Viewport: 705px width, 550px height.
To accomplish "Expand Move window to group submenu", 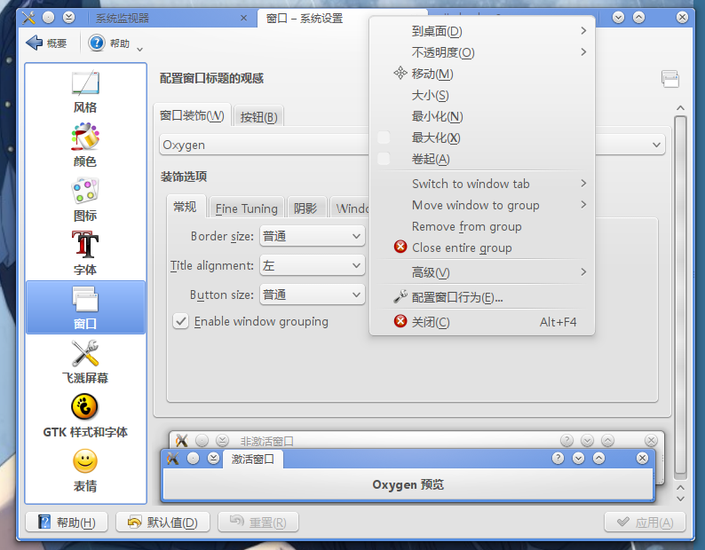I will (x=482, y=205).
